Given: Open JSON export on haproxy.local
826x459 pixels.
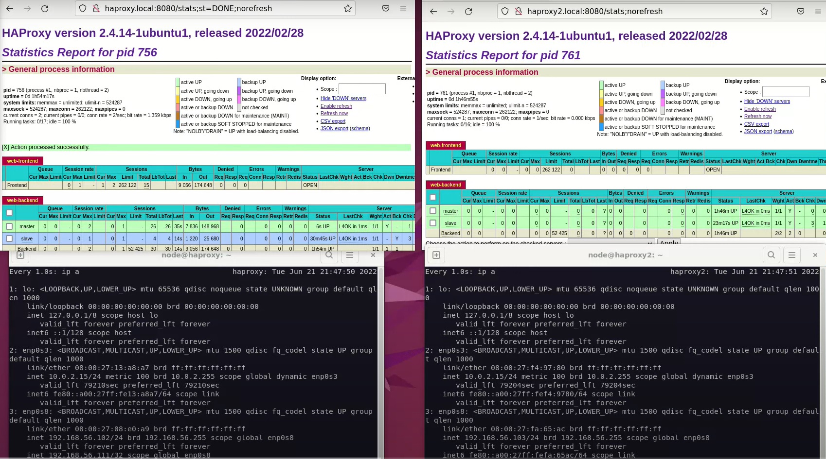Looking at the screenshot, I should 334,128.
